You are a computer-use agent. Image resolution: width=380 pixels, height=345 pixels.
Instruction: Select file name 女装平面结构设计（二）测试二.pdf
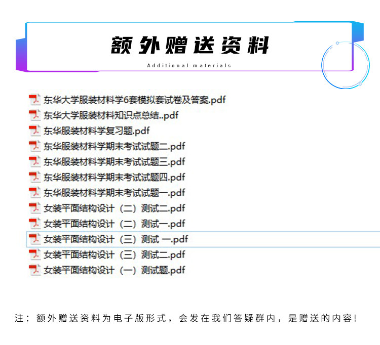point(115,208)
